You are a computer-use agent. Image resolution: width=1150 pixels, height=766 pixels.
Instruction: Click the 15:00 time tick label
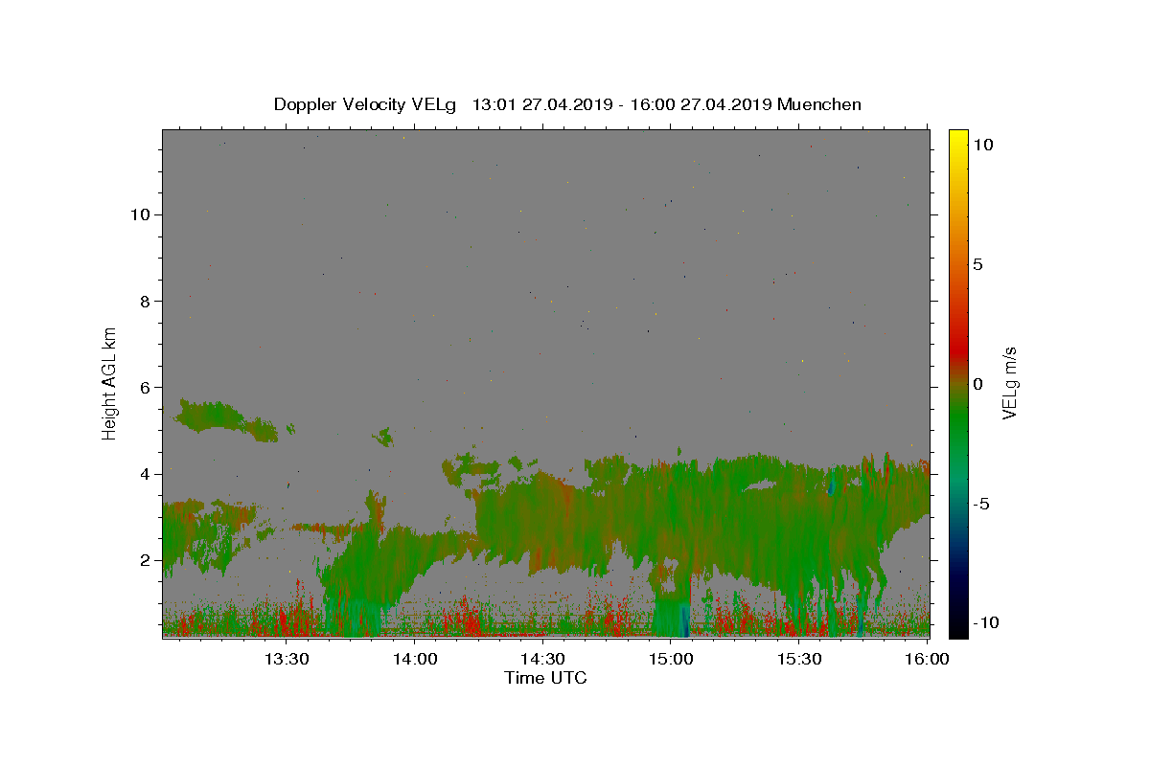point(671,659)
